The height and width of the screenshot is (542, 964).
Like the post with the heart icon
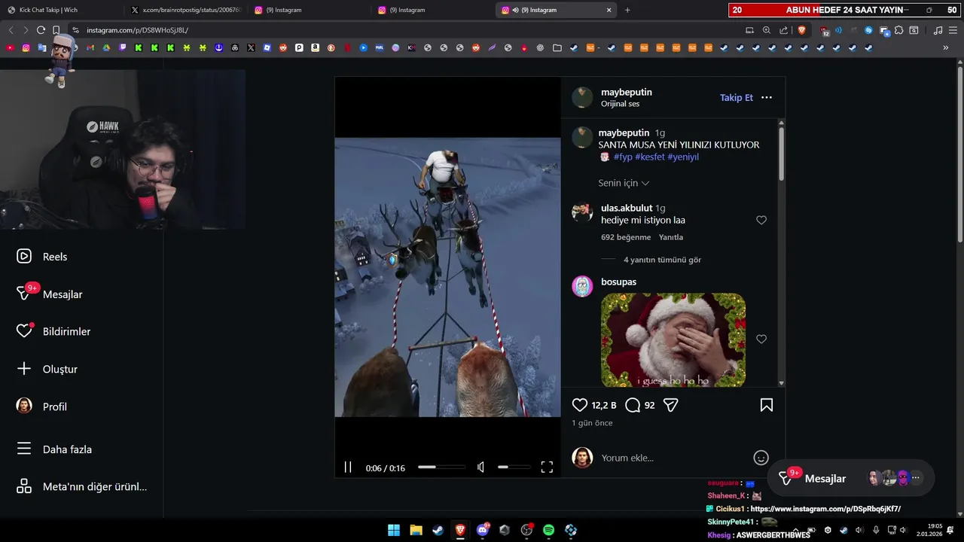580,405
